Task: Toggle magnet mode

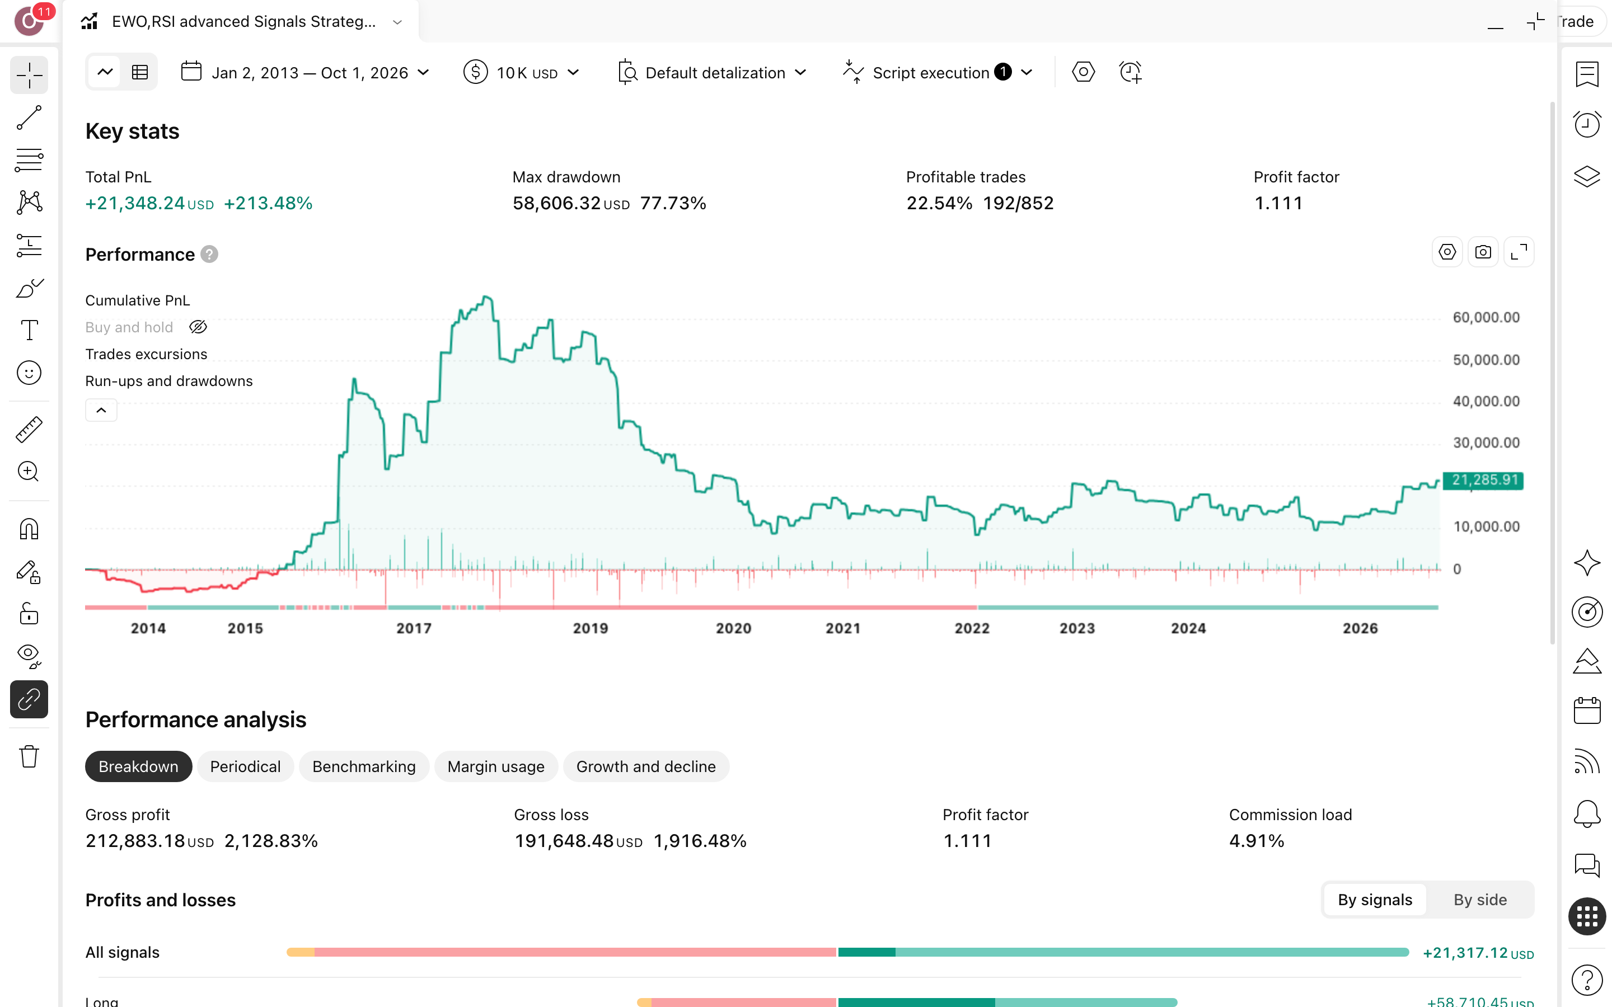Action: 29,529
